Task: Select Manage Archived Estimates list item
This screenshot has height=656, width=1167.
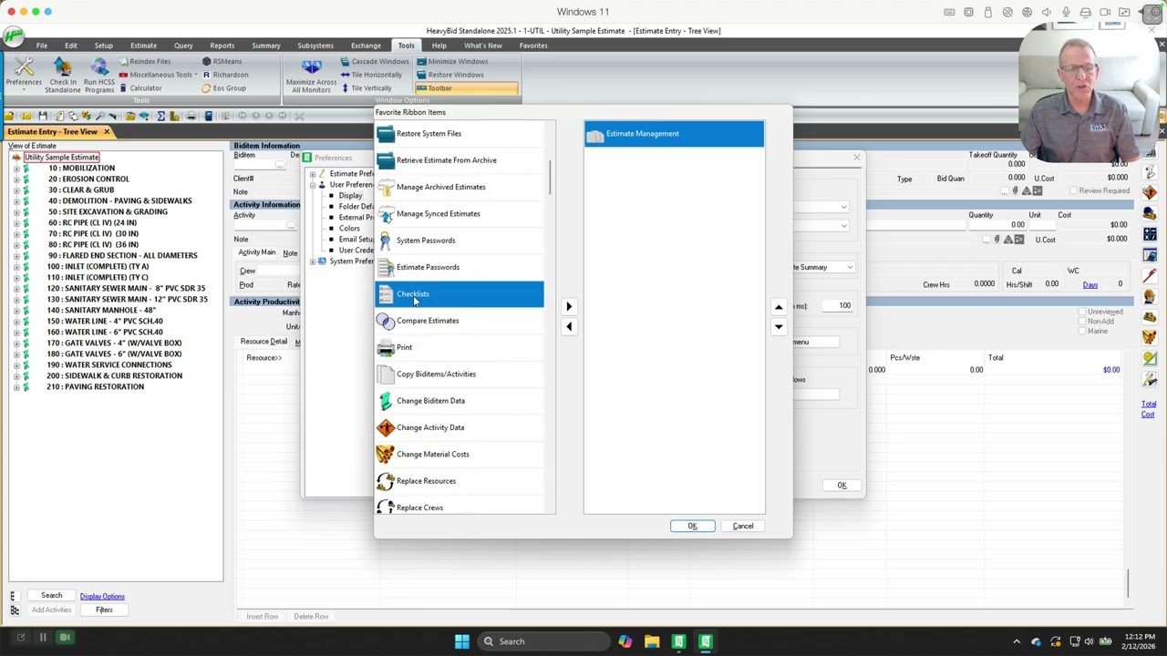Action: [x=460, y=187]
